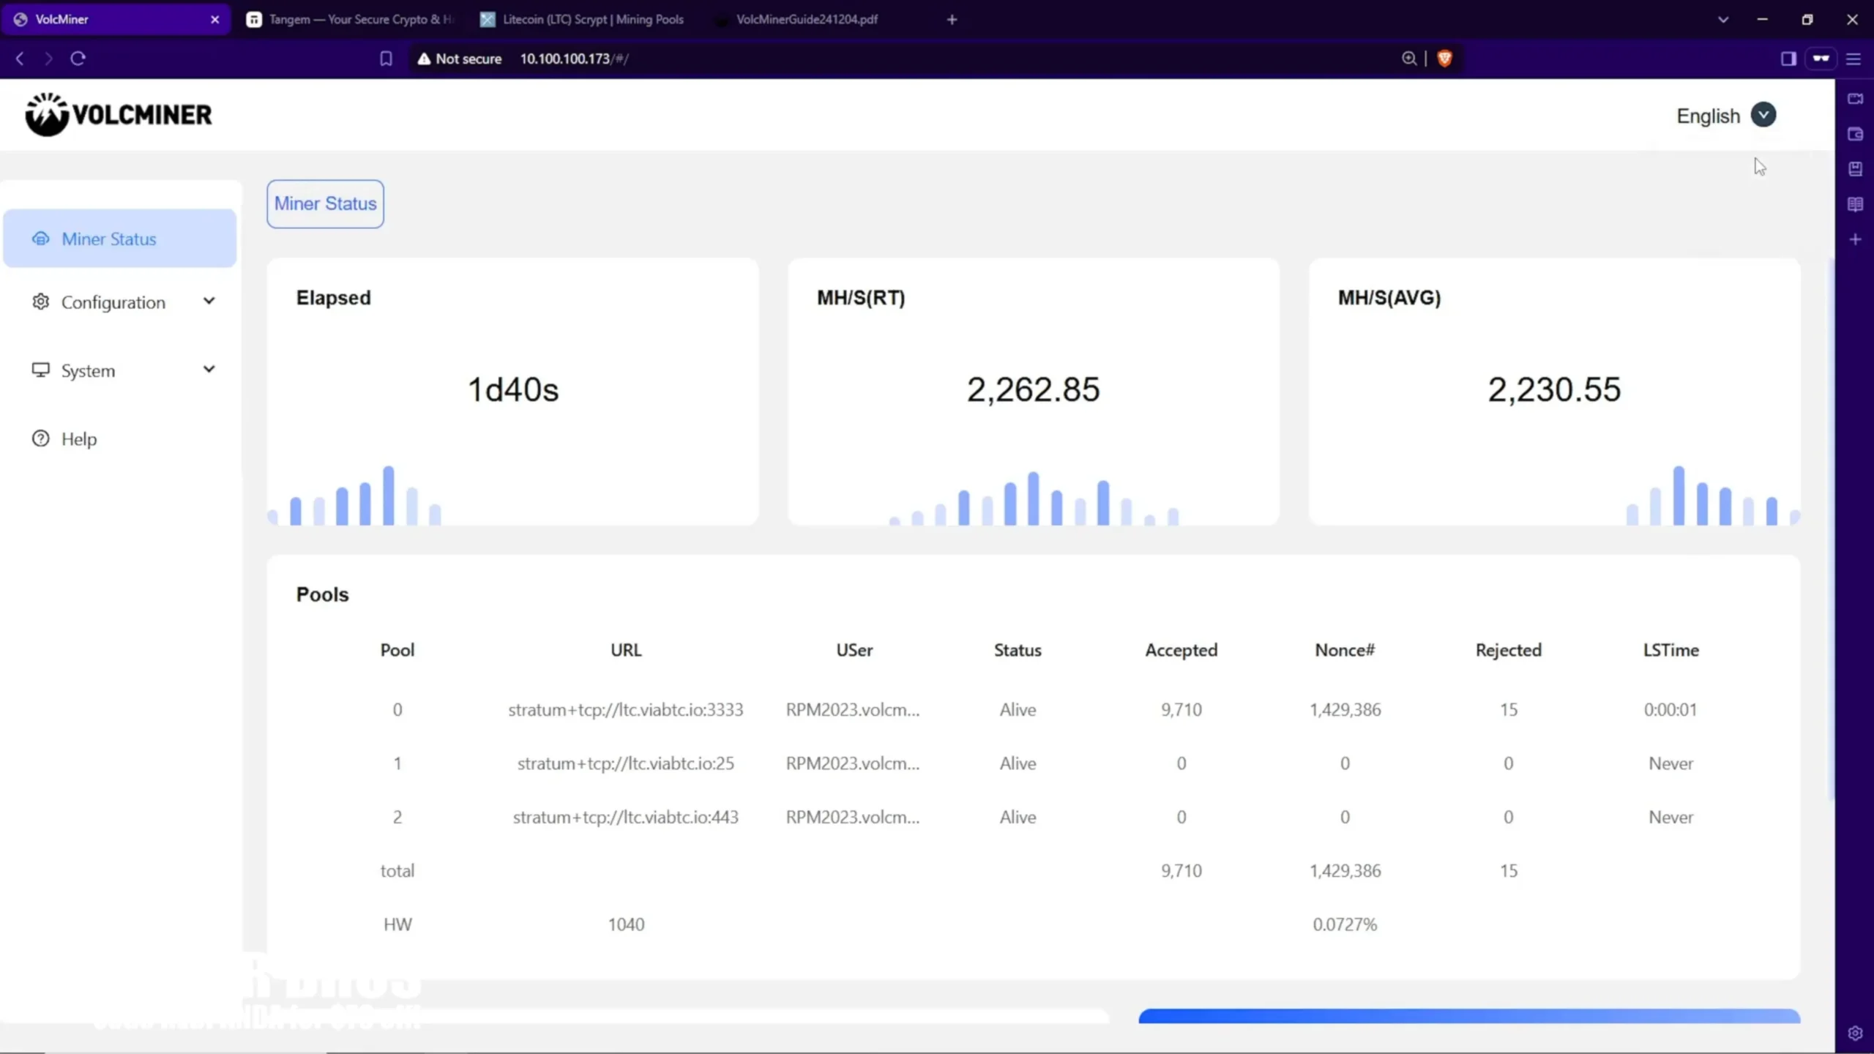Open sidebar bookmarks icon
Screen dimensions: 1874x1054
pos(1855,169)
